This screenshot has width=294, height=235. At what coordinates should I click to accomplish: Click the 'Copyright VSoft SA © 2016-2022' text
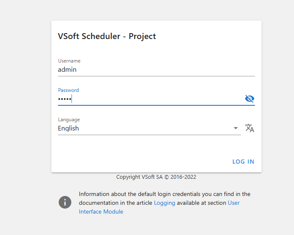point(156,177)
